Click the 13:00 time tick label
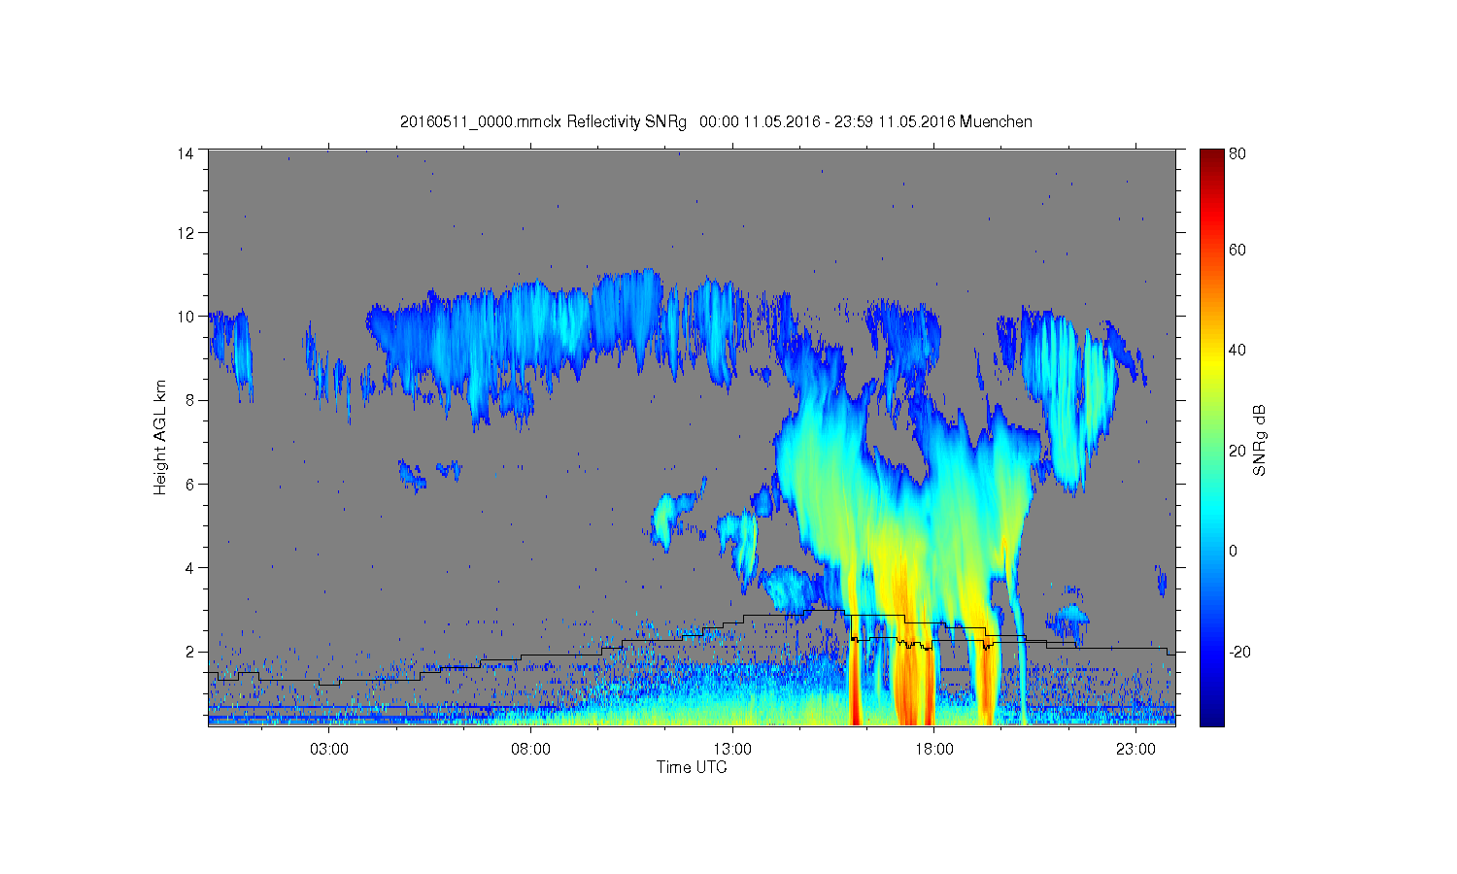This screenshot has width=1457, height=874. pos(732,750)
